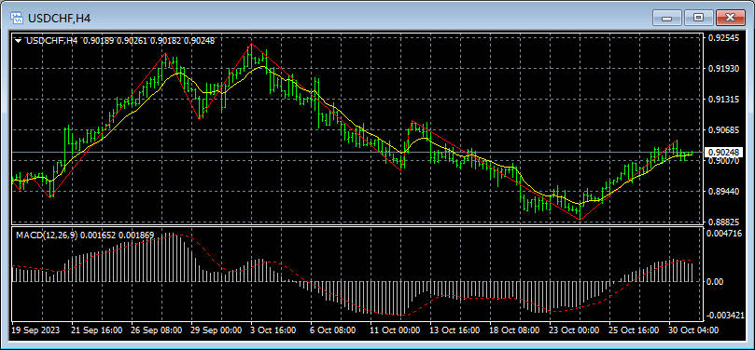755x350 pixels.
Task: Minimize the USDCHF,H4 chart window
Action: (x=667, y=19)
